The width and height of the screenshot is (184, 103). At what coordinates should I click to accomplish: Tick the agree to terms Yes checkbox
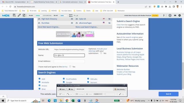(70, 67)
